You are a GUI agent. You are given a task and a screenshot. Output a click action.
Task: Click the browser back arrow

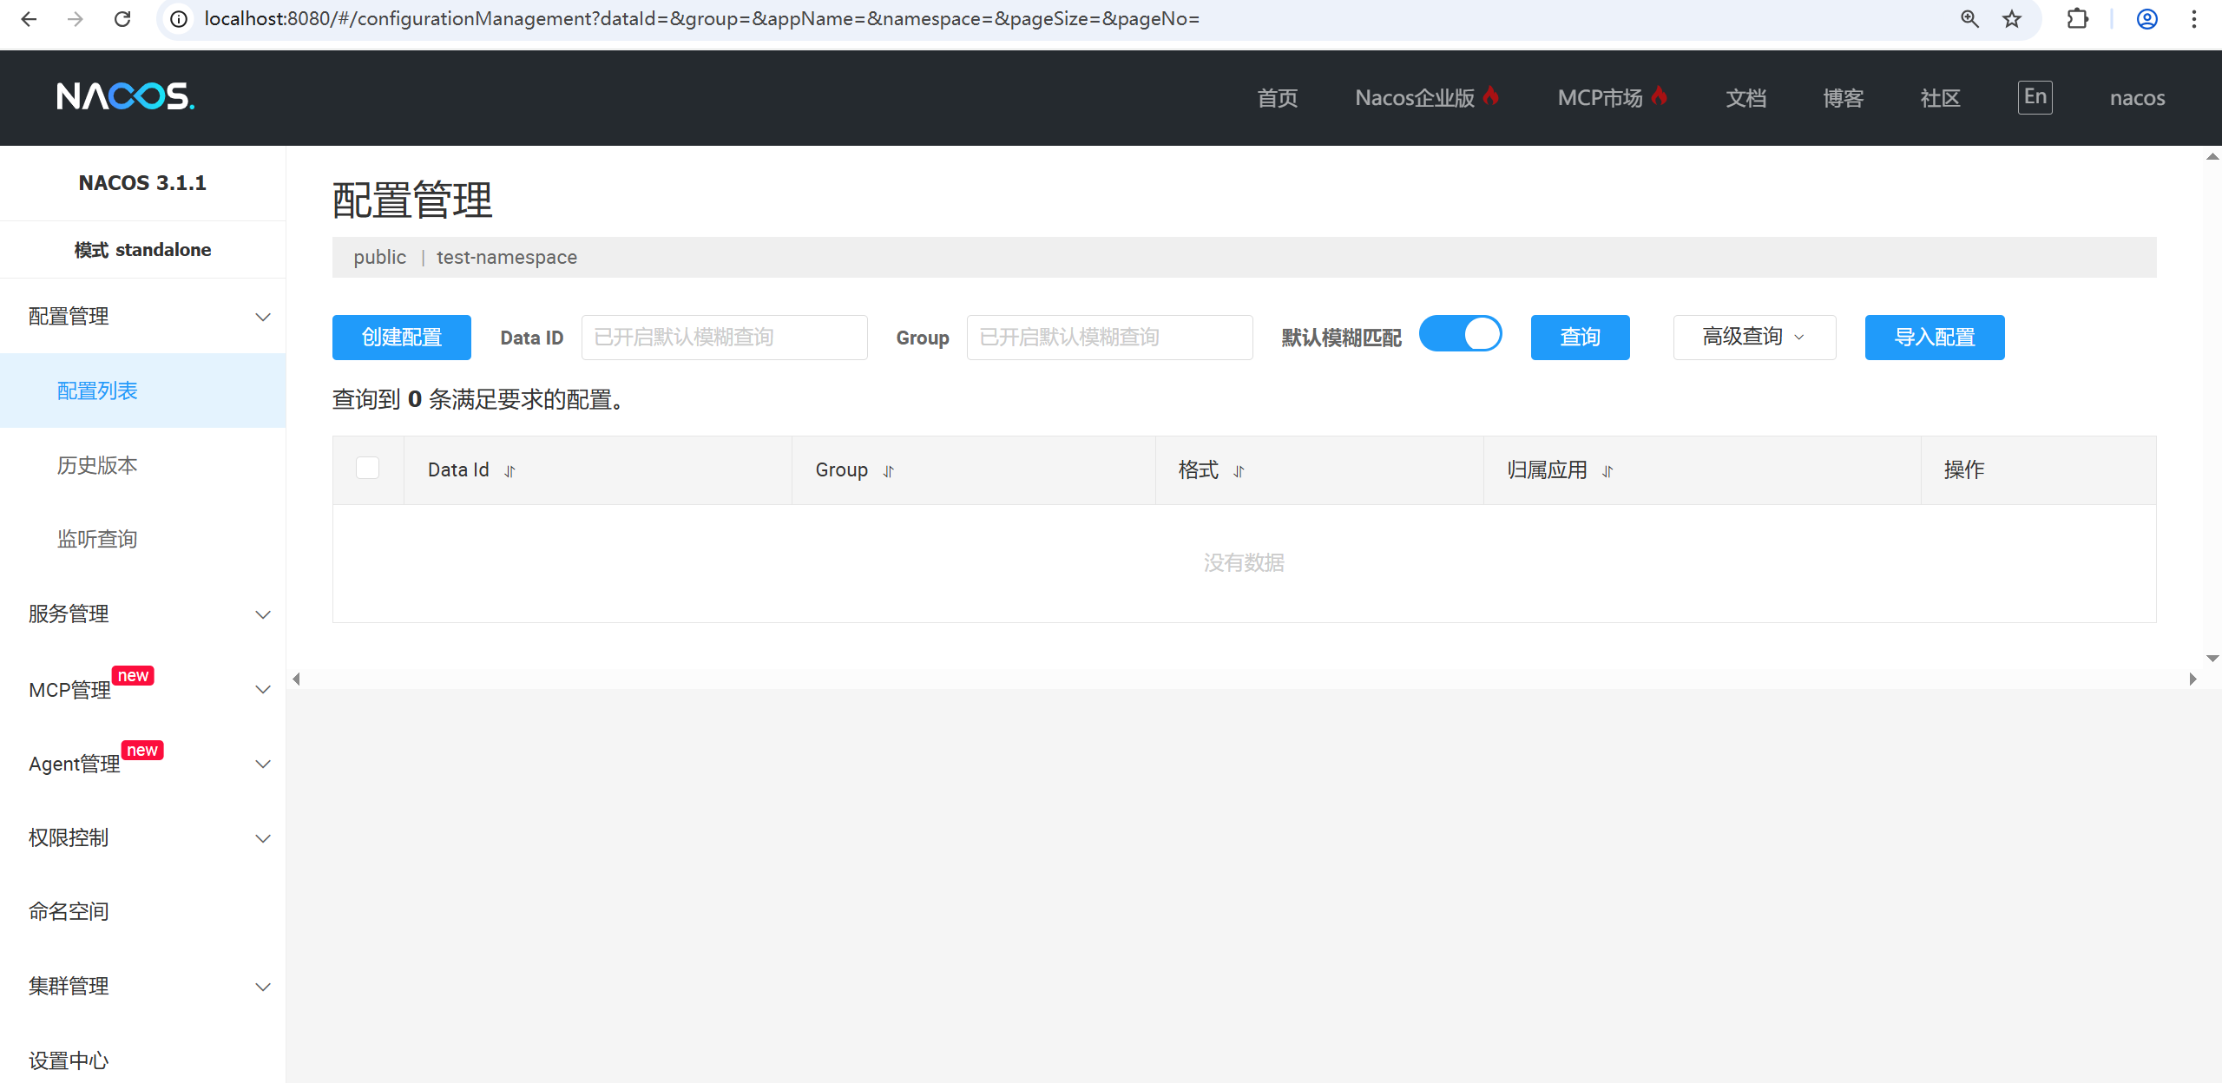point(29,19)
